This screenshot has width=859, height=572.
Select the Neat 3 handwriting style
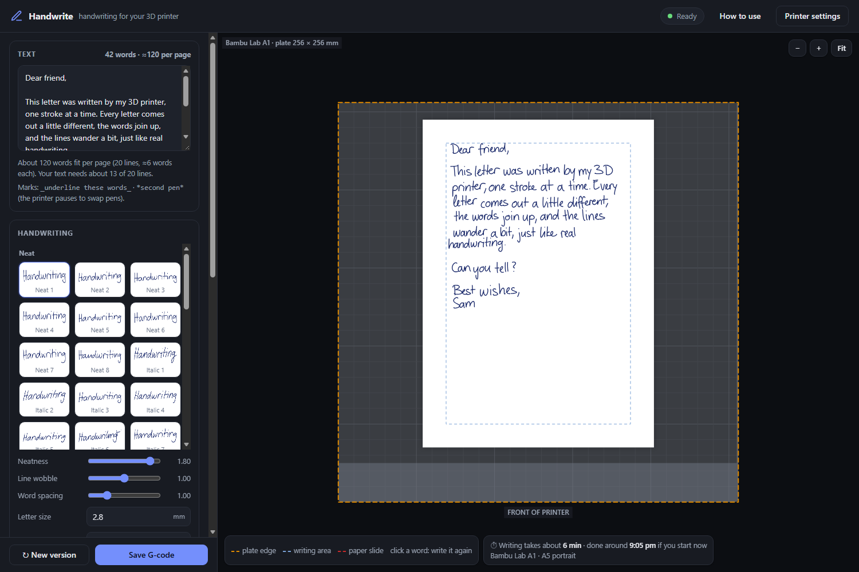tap(155, 280)
